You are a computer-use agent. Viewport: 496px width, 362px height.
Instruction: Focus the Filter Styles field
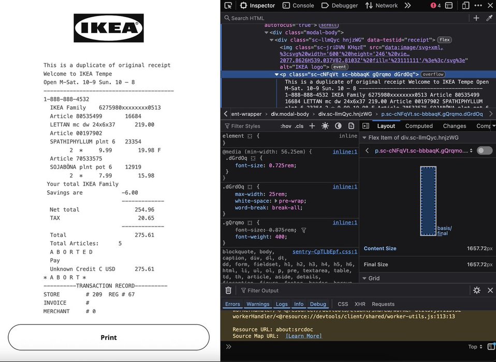(250, 126)
